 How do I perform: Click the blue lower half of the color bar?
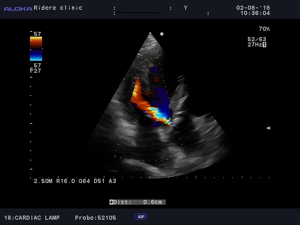click(36, 55)
